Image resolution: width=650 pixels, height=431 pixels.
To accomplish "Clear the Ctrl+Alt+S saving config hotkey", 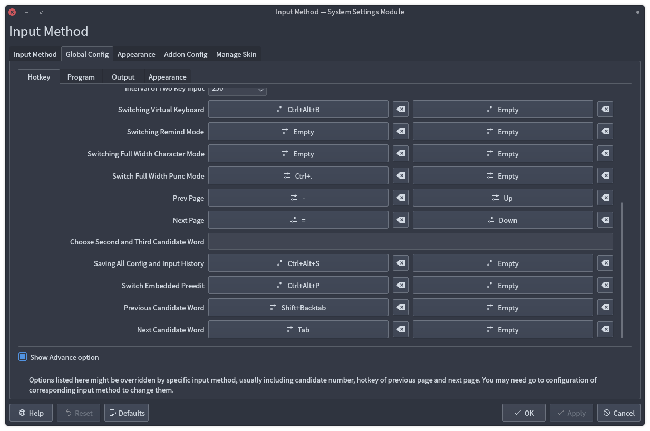I will tap(401, 263).
